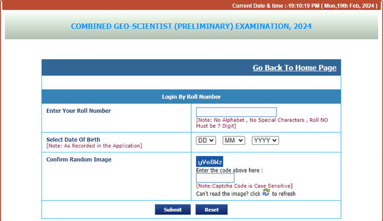This screenshot has width=384, height=221.
Task: Click Go Back To Home Page link
Action: [294, 67]
